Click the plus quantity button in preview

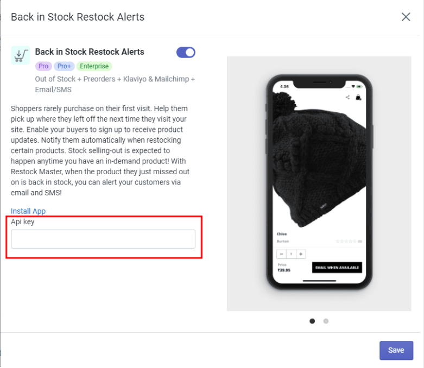click(301, 253)
